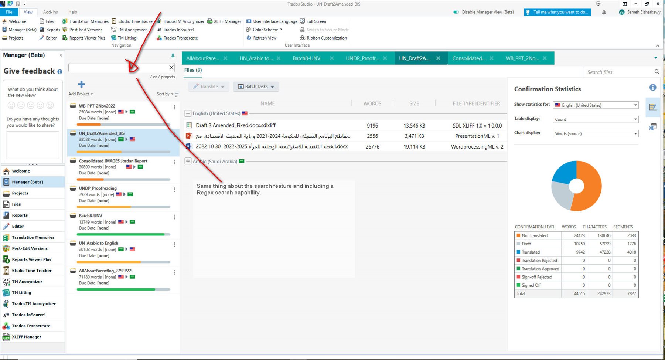Viewport: 665px width, 360px height.
Task: Open TM Lifting ribbon button
Action: [124, 38]
